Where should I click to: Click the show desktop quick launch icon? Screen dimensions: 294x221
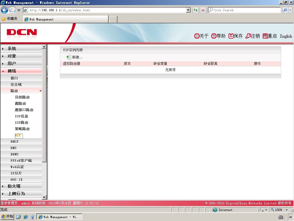[x=18, y=217]
